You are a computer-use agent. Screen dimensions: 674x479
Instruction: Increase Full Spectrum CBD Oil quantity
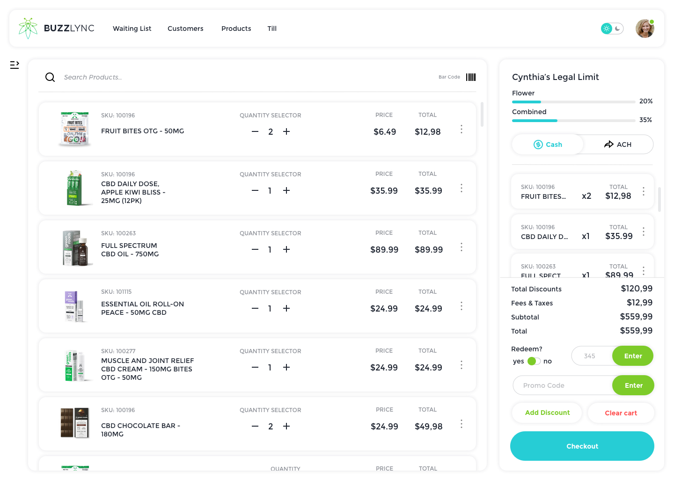(x=286, y=250)
